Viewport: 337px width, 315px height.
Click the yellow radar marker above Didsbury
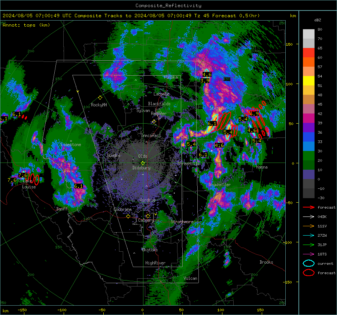pos(143,163)
